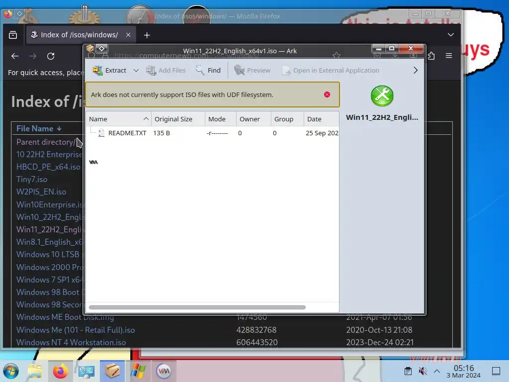Open file manager from taskbar
Image resolution: width=509 pixels, height=382 pixels.
35,371
